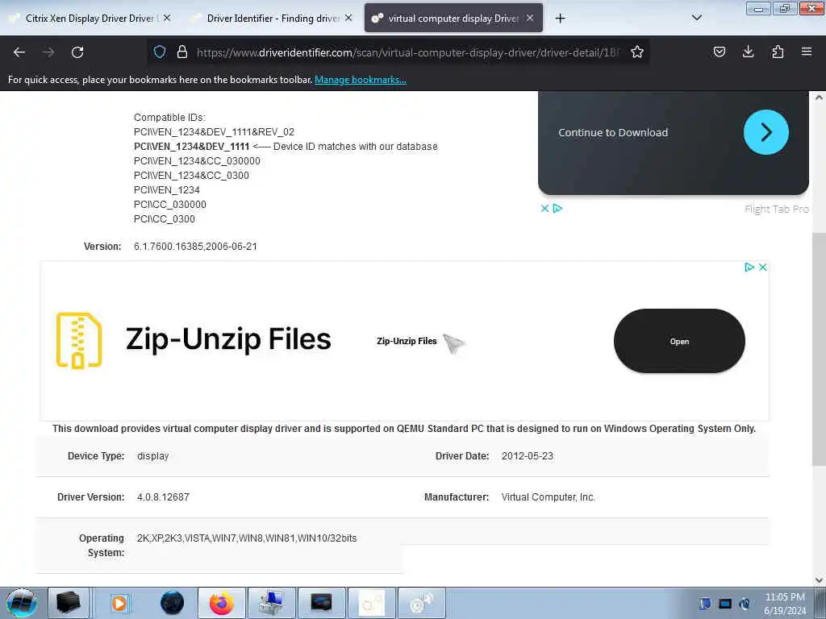Bookmark this page with star icon
This screenshot has height=619, width=826.
(x=637, y=52)
